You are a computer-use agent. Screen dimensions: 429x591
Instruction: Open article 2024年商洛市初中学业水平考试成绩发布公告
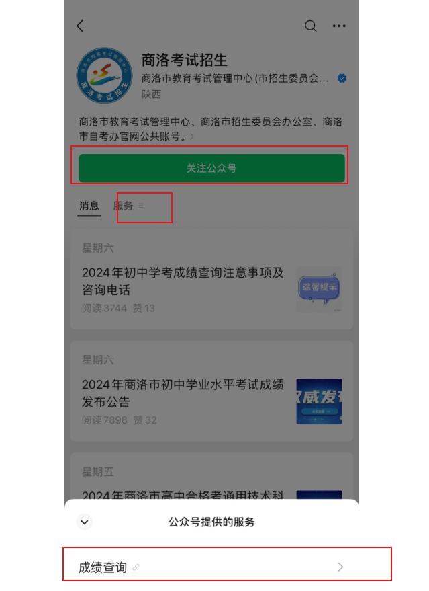click(183, 393)
